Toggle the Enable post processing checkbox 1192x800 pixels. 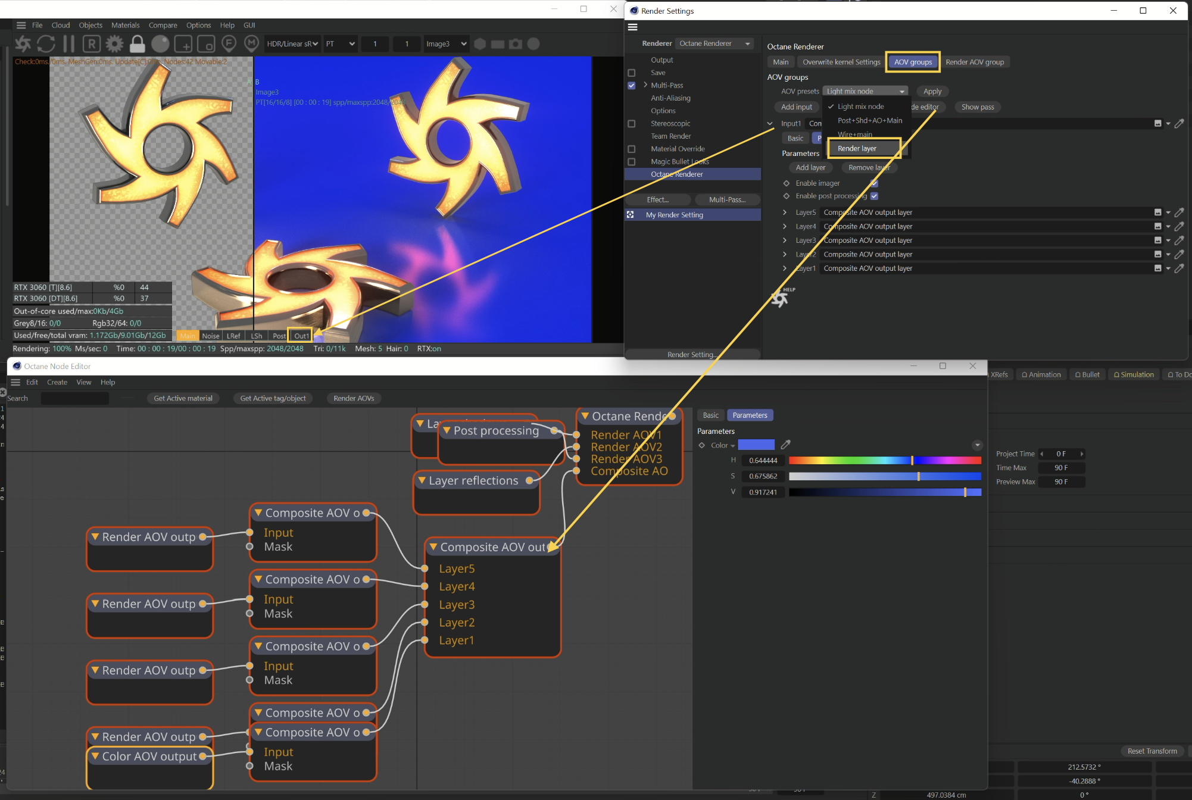[x=874, y=196]
